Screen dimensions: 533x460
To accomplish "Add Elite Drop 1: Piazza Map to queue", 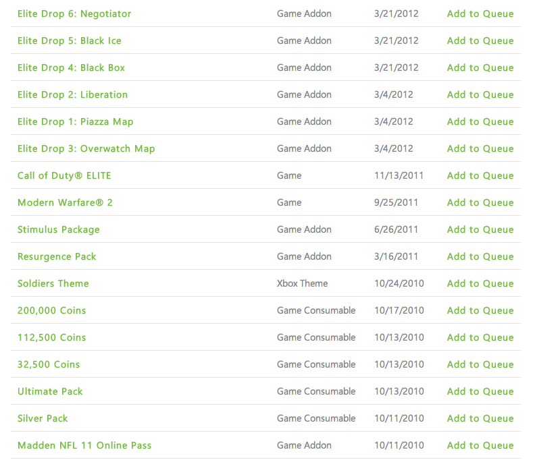I will click(x=480, y=121).
